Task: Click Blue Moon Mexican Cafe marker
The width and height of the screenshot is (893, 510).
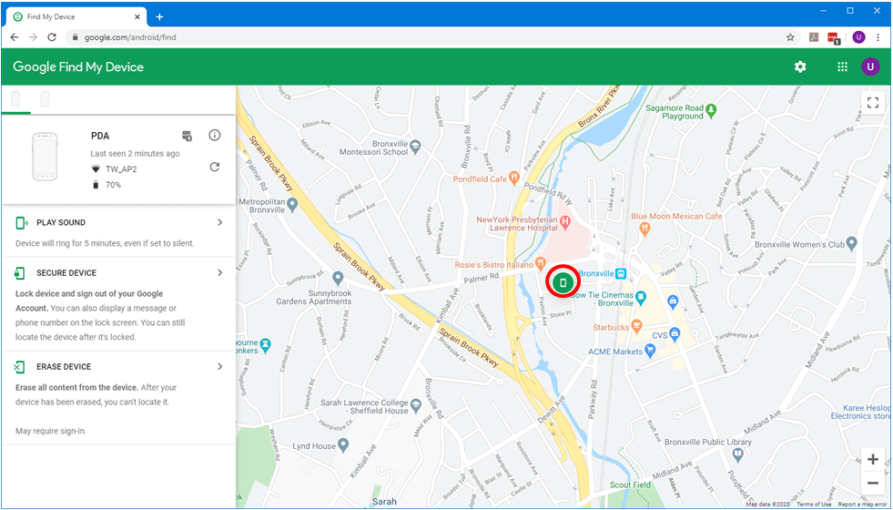Action: 644,229
